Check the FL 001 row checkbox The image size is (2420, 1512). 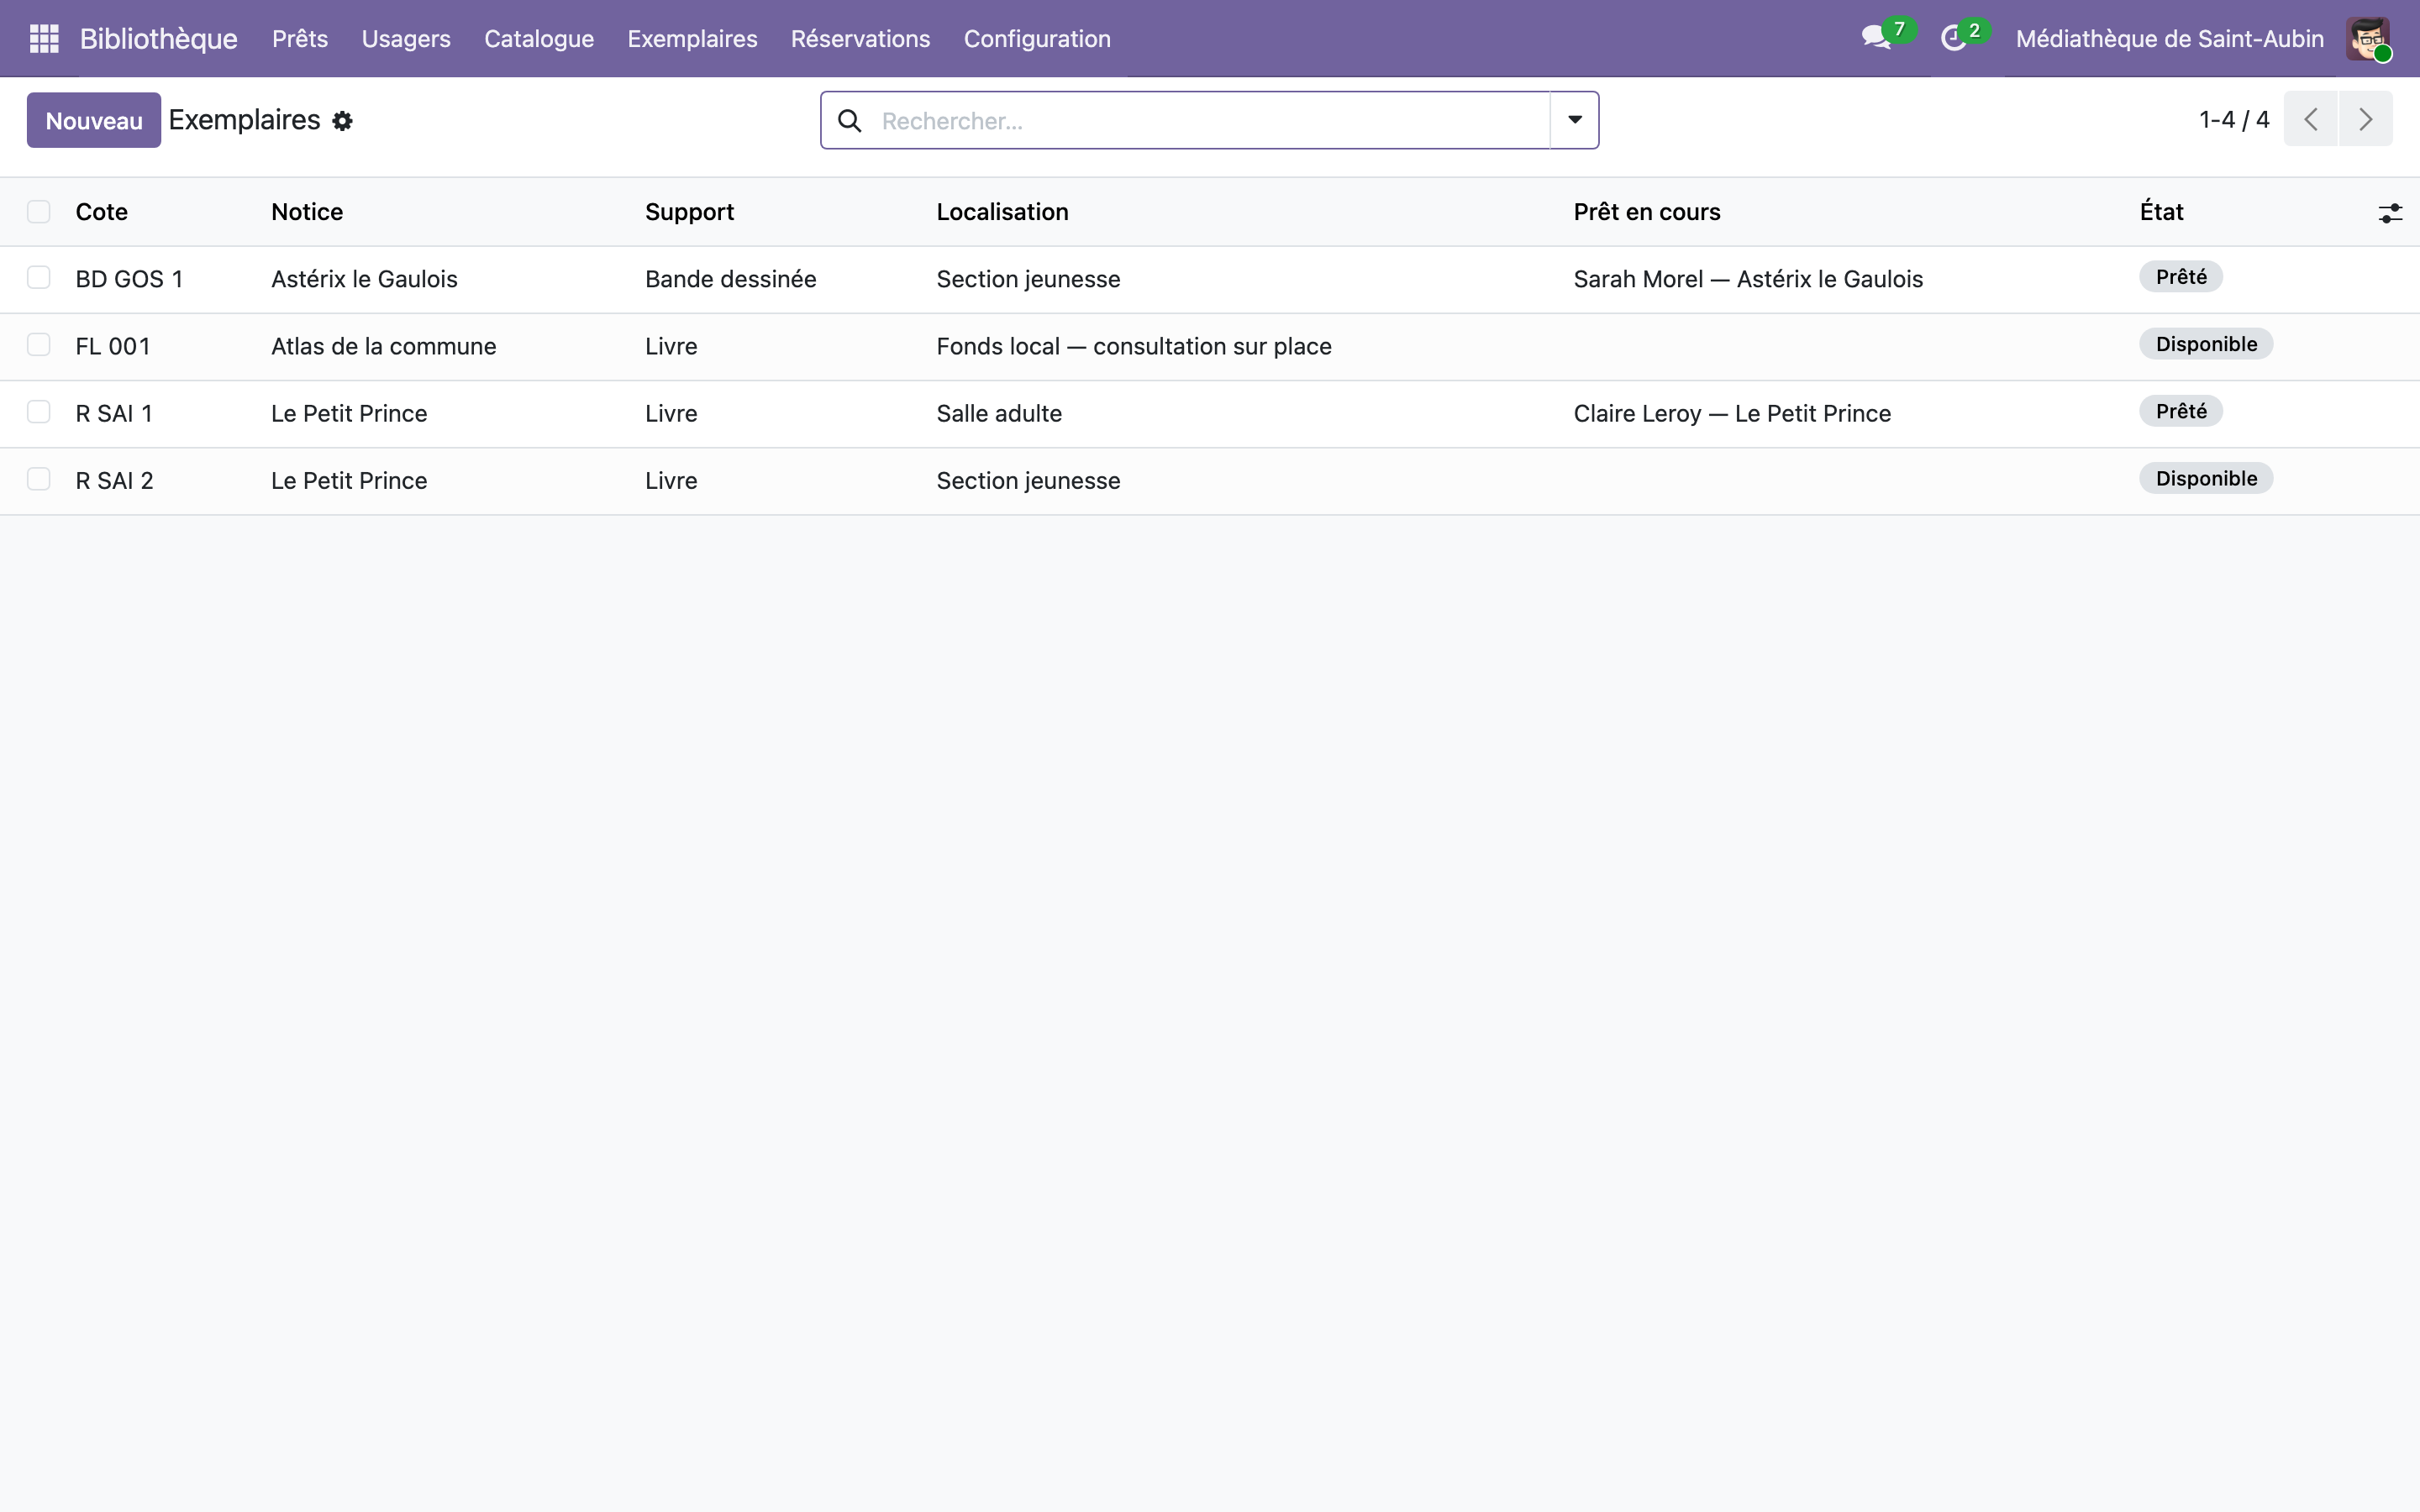[39, 344]
